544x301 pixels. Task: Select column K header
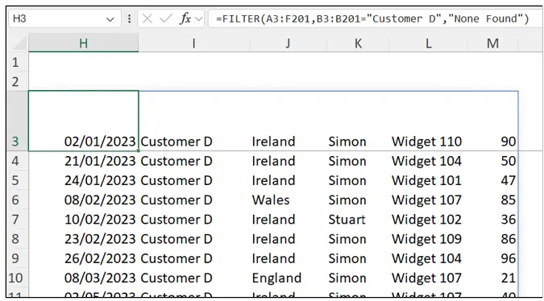click(358, 43)
